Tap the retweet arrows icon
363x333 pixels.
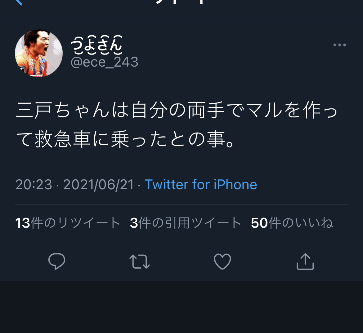(x=140, y=261)
